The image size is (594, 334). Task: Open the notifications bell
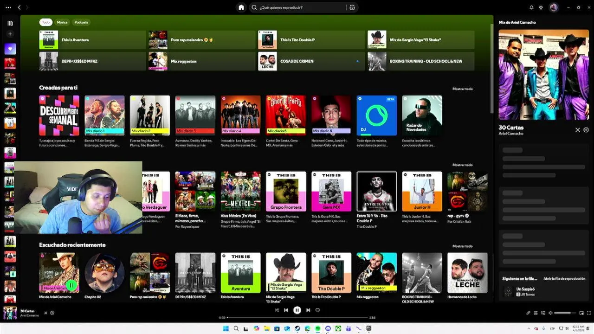(531, 7)
